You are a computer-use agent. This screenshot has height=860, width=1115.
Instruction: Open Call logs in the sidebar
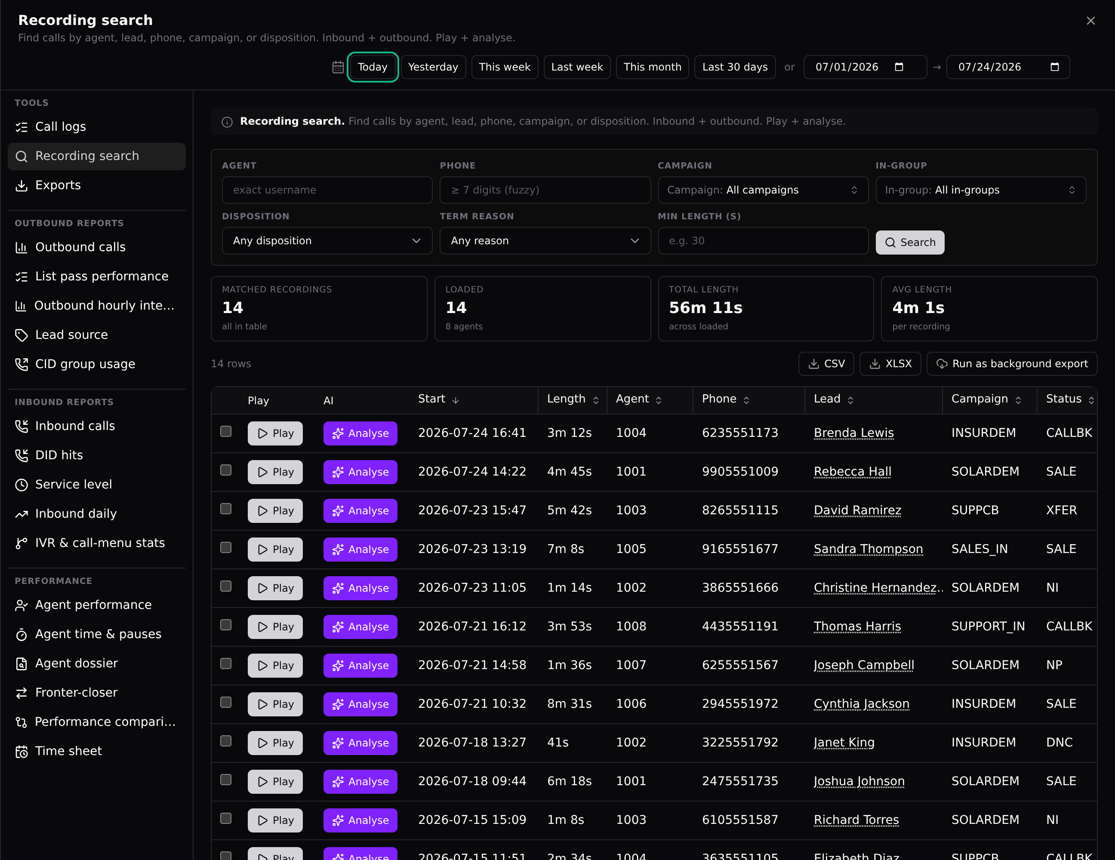coord(96,126)
